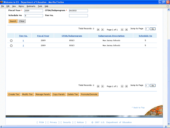Click the bottom previous-page arrow icon
Image resolution: width=170 pixels, height=128 pixels.
click(103, 86)
